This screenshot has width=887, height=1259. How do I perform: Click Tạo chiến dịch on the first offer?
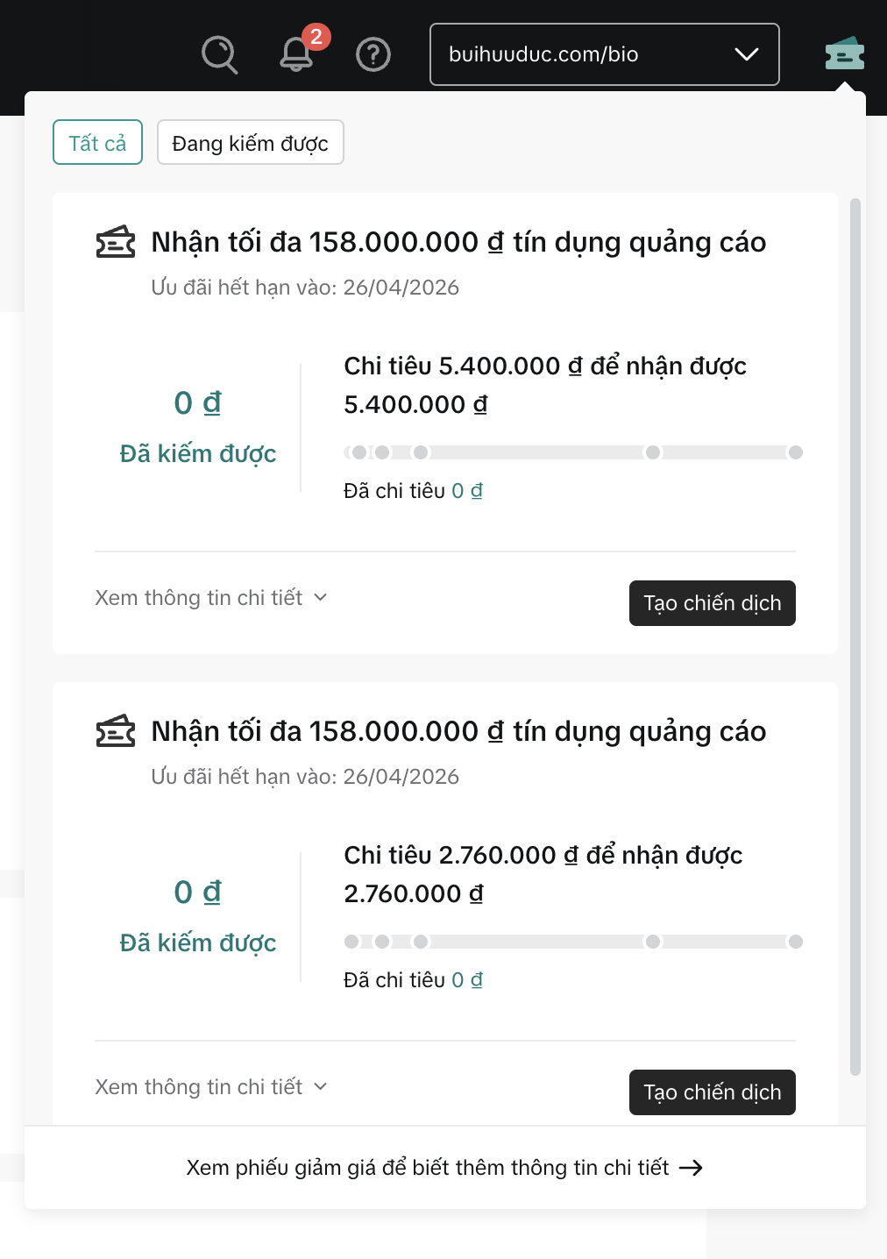(712, 602)
